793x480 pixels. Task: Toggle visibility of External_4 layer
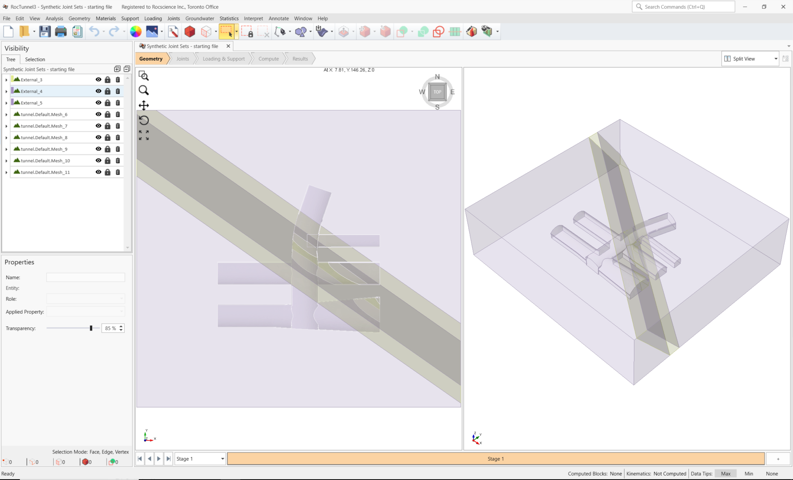point(99,91)
